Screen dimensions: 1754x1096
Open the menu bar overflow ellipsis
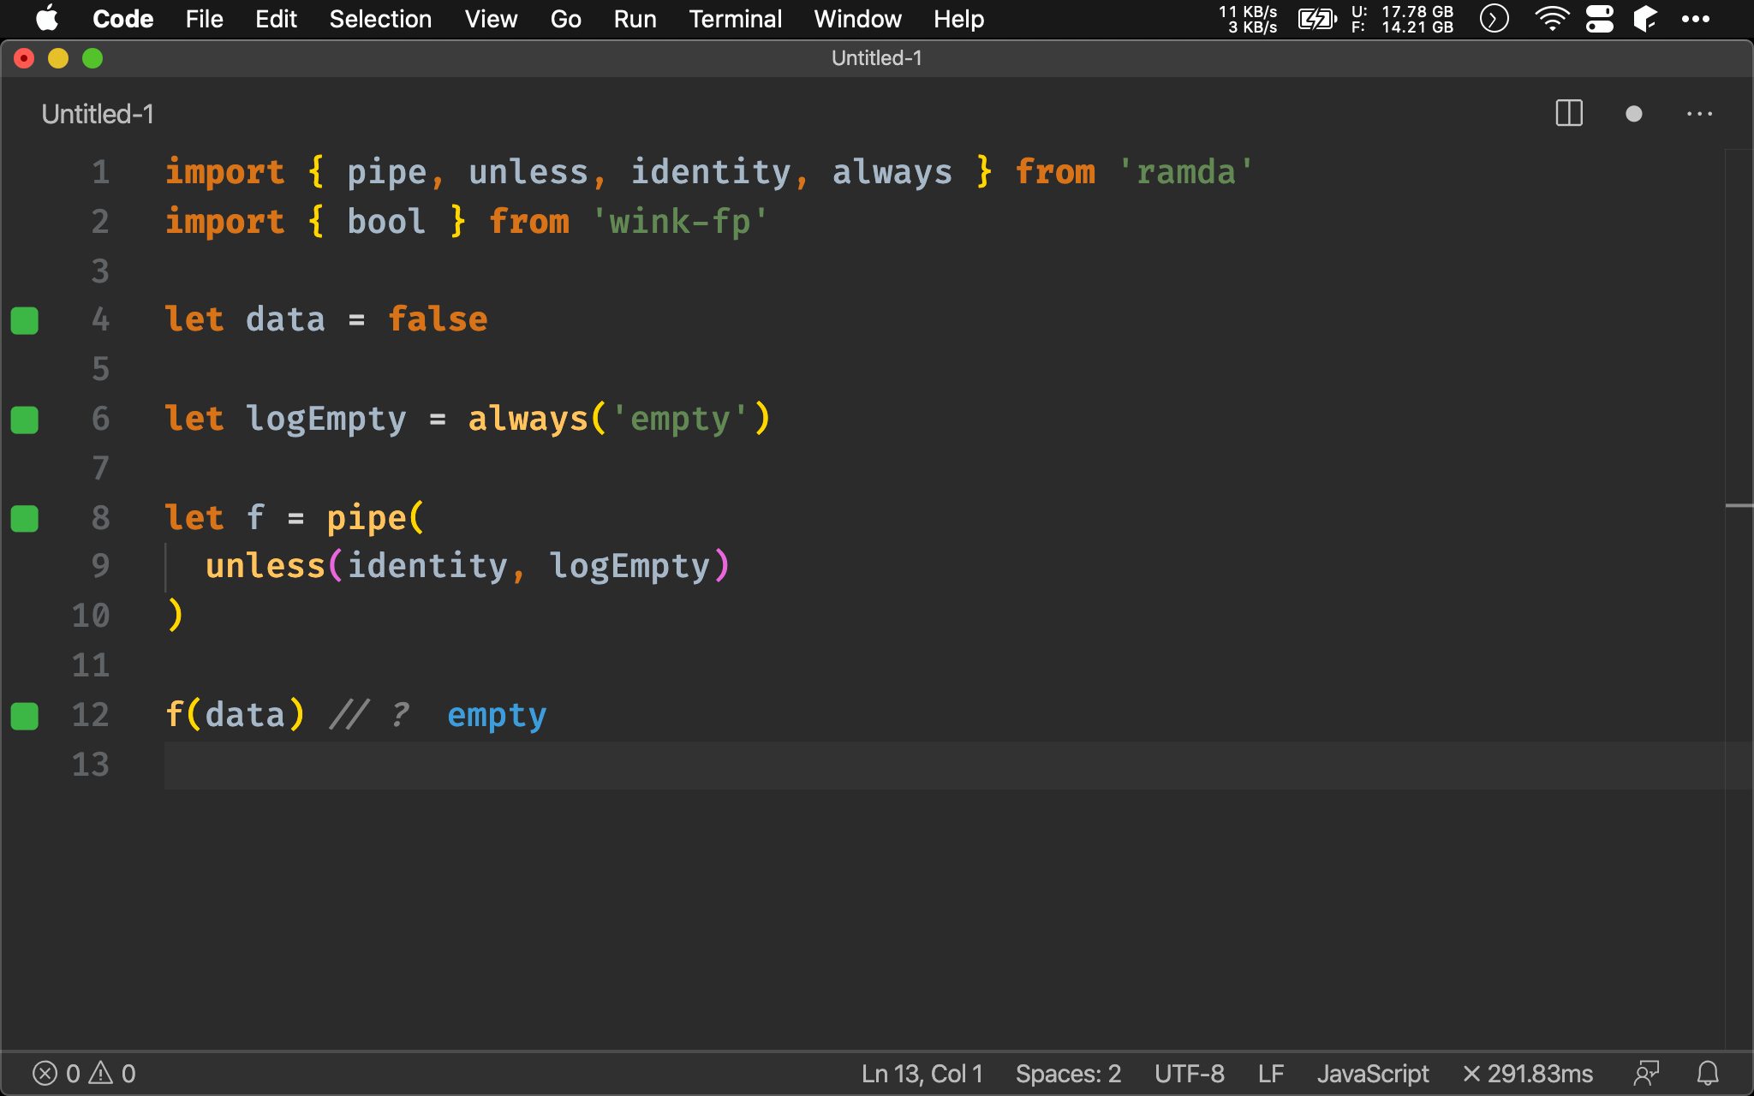pos(1695,19)
